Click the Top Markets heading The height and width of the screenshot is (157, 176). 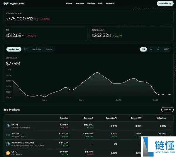click(11, 110)
